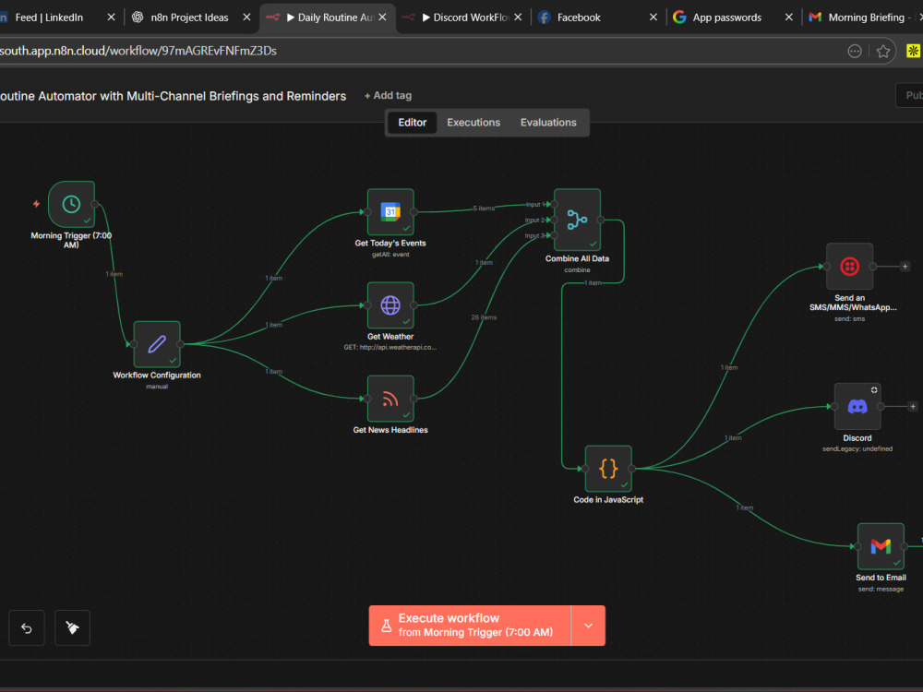
Task: Switch to the Editor tab
Action: click(412, 123)
